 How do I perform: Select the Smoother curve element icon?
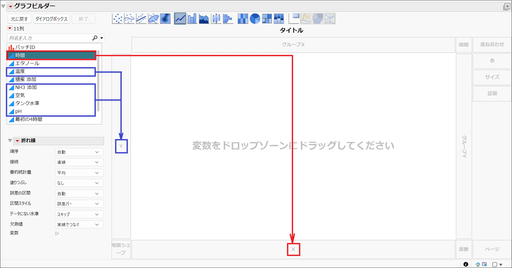[x=129, y=19]
